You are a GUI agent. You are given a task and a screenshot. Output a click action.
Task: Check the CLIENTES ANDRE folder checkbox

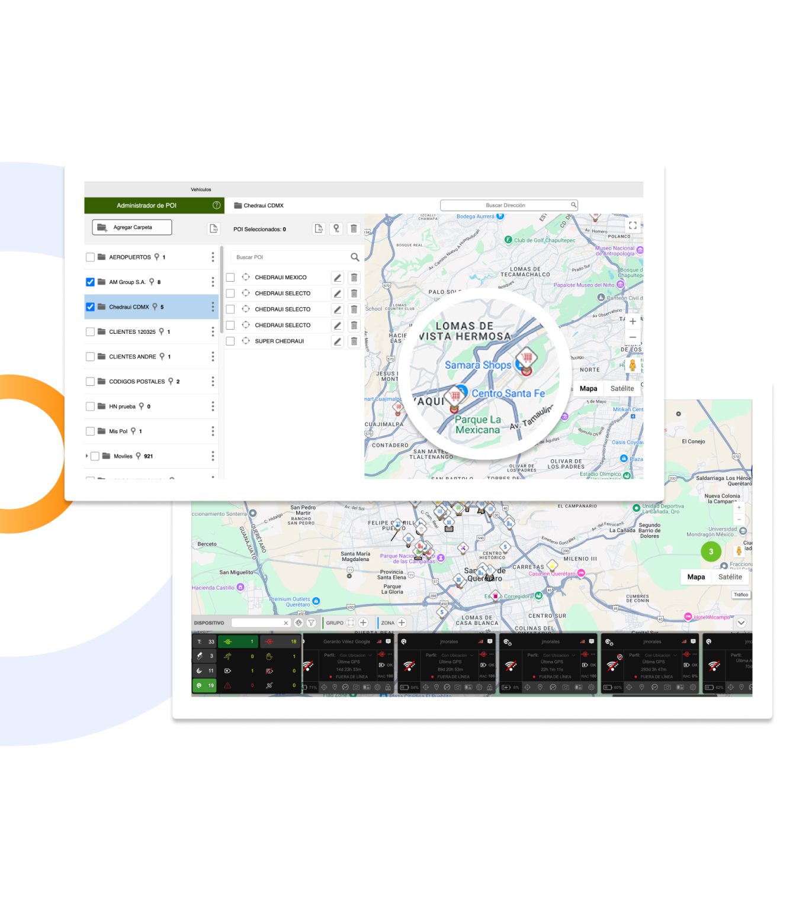pyautogui.click(x=90, y=356)
